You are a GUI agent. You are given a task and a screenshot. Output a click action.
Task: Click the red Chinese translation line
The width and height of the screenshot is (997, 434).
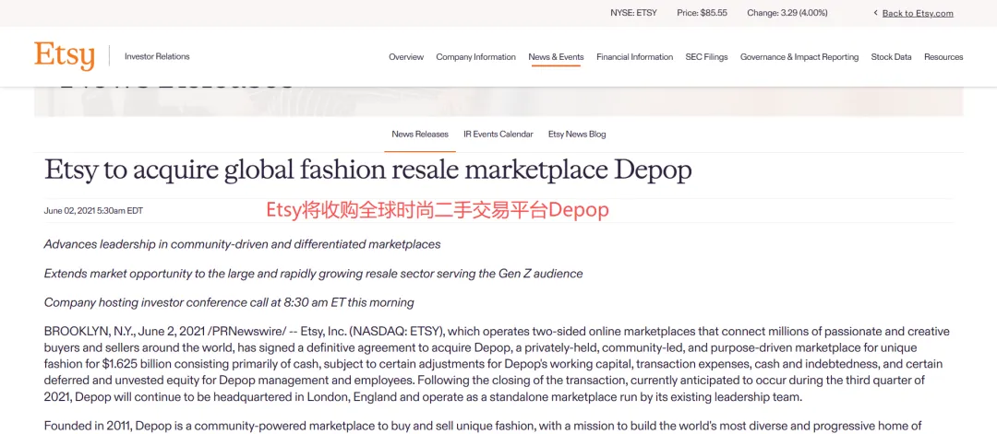438,211
